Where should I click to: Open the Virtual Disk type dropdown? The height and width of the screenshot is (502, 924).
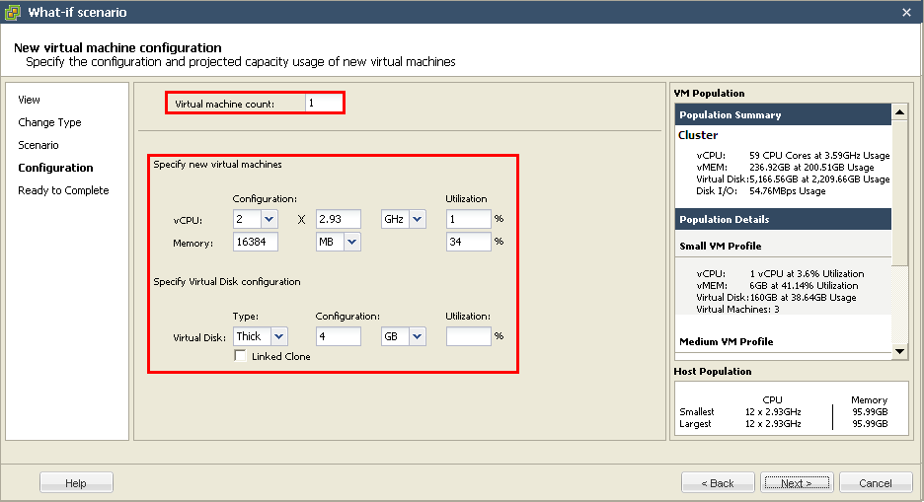278,336
